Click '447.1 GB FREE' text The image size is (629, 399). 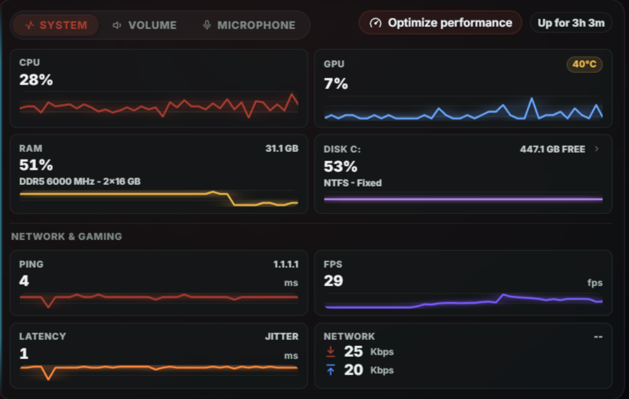[x=552, y=150]
